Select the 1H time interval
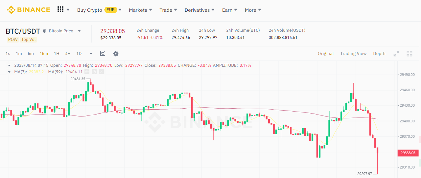 pyautogui.click(x=57, y=54)
